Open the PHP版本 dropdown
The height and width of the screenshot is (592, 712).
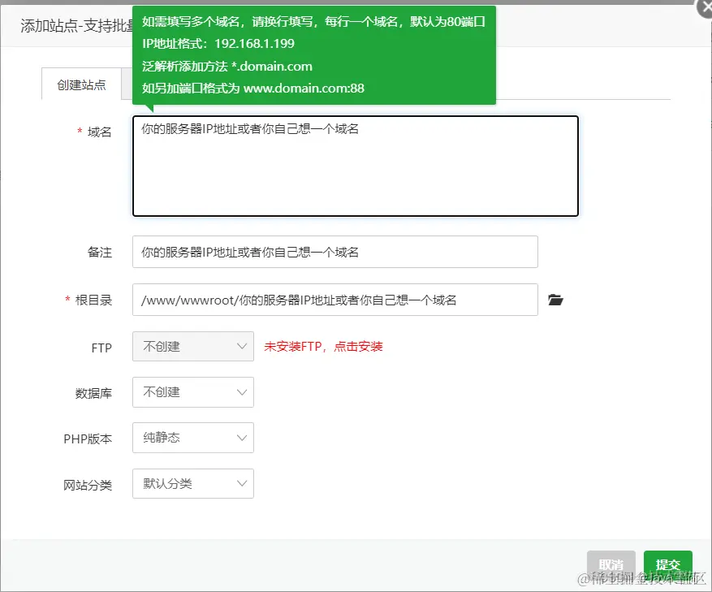point(193,438)
